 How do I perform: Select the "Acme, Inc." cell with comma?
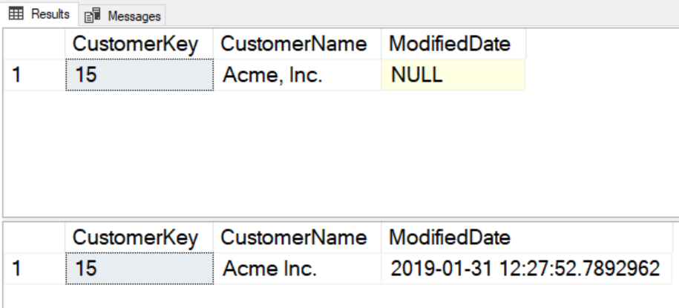click(297, 75)
